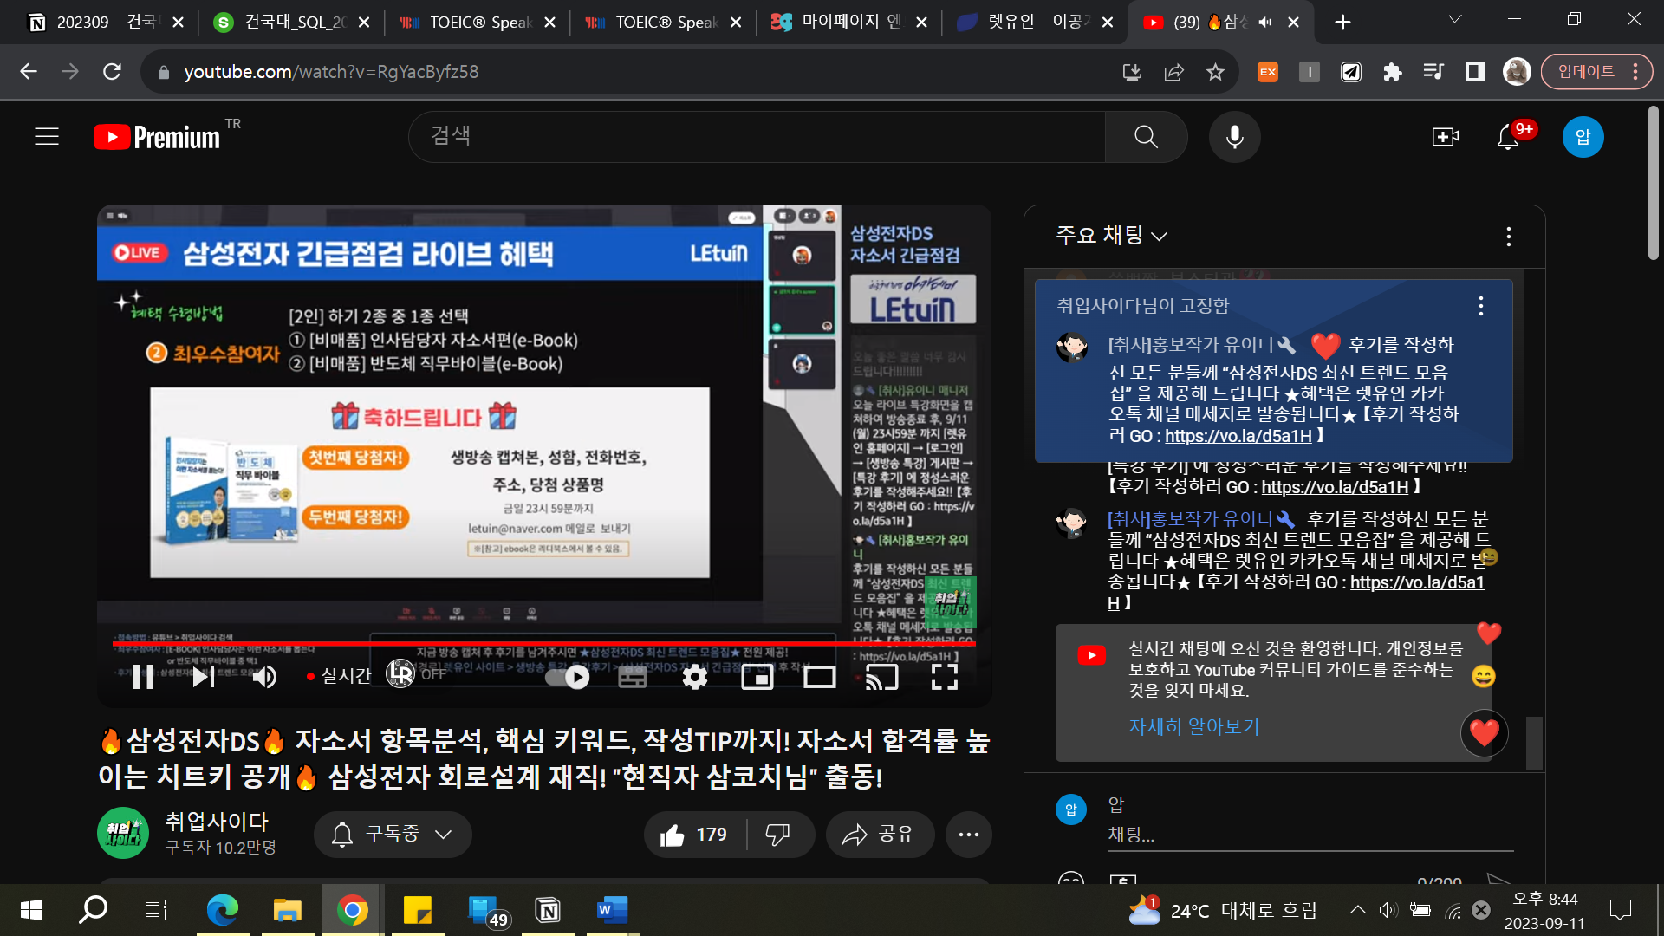
Task: Reload the current page
Action: point(112,72)
